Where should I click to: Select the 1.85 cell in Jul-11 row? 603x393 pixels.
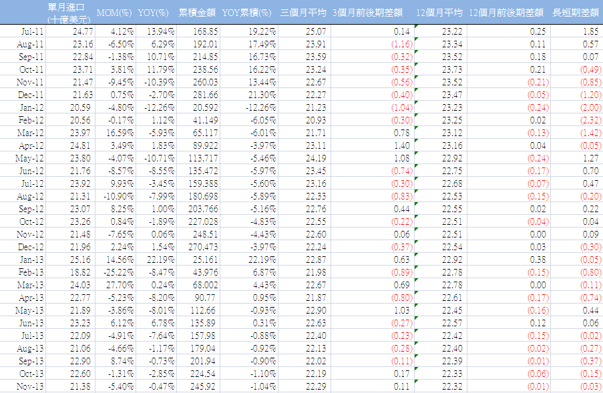[590, 31]
